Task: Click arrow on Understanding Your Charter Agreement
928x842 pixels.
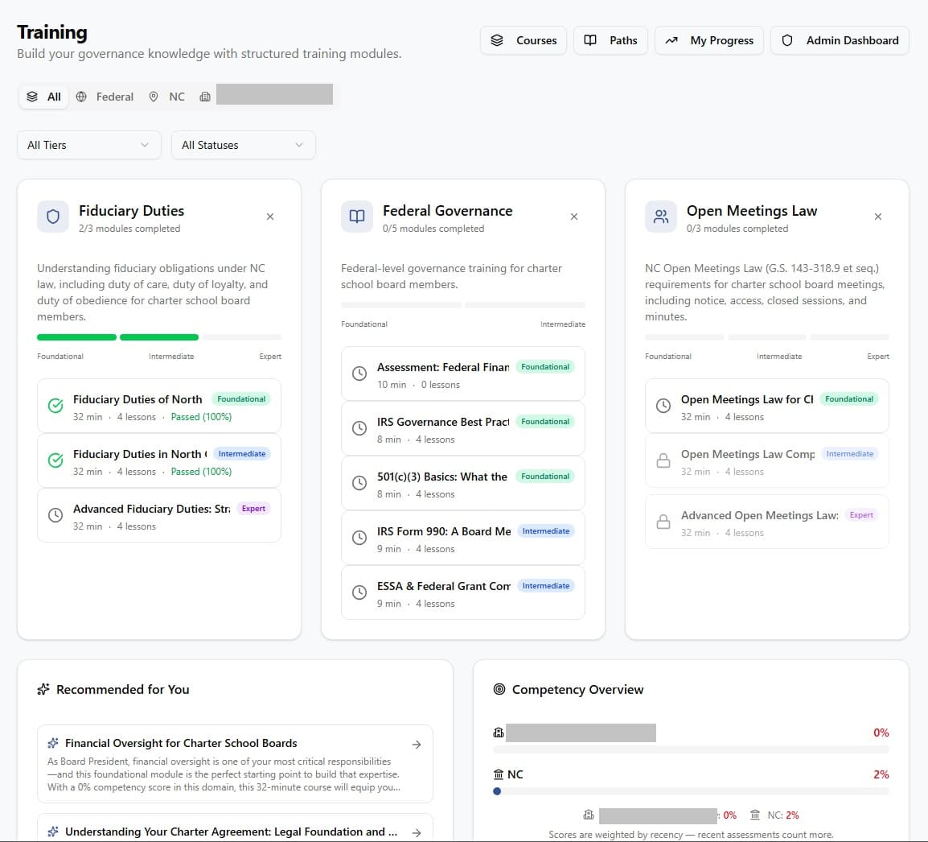Action: [x=417, y=832]
